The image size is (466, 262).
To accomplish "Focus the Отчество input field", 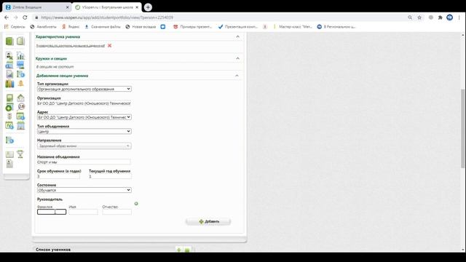I will pyautogui.click(x=116, y=212).
